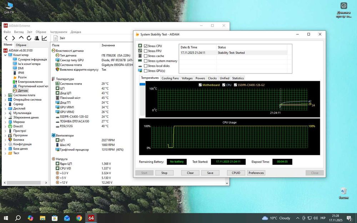Click the sensor list scroll-down arrow
The height and width of the screenshot is (223, 357).
coord(227,183)
